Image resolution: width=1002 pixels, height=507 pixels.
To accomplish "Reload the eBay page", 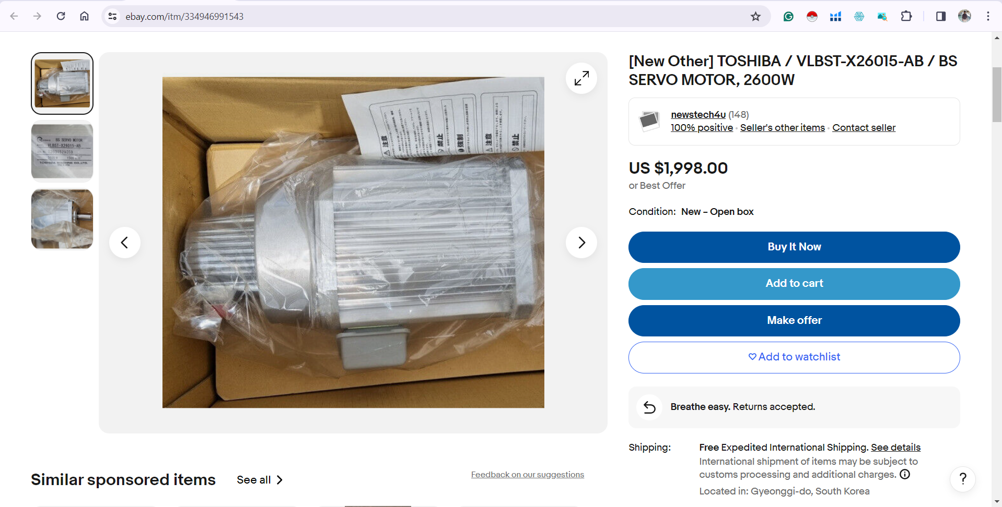I will click(x=61, y=16).
